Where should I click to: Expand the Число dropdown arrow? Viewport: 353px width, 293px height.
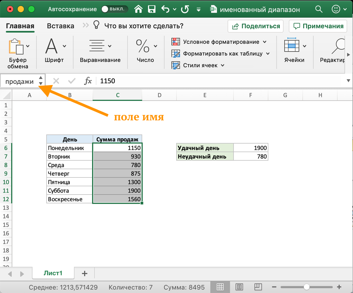155,46
